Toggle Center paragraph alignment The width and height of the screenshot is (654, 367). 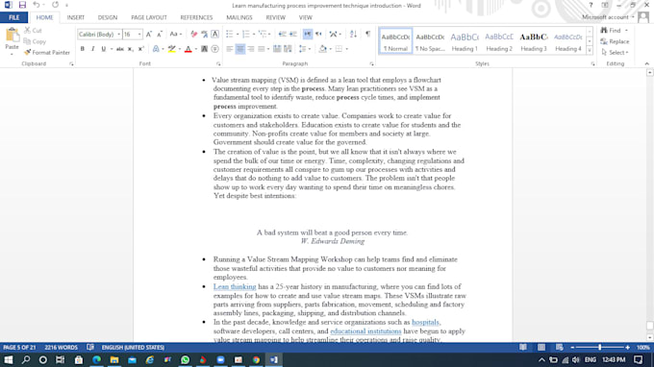[240, 49]
